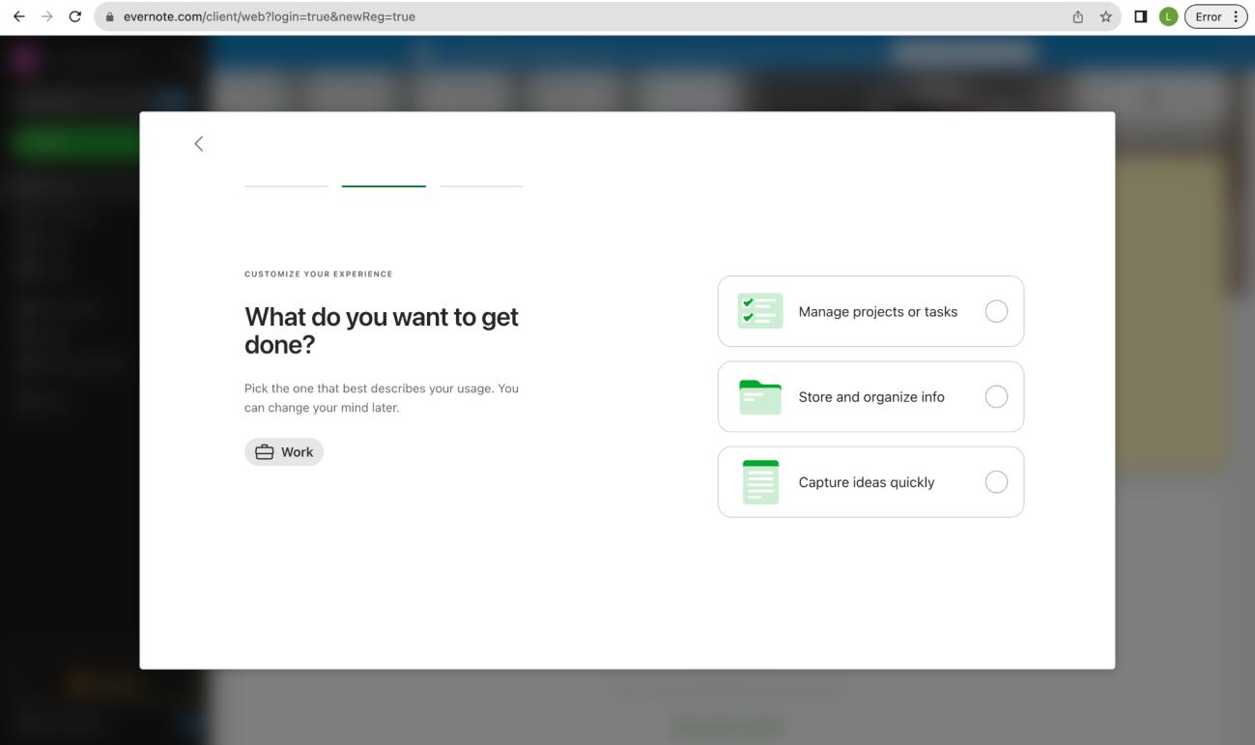Click the active green progress step bar
The height and width of the screenshot is (745, 1255).
coord(384,186)
